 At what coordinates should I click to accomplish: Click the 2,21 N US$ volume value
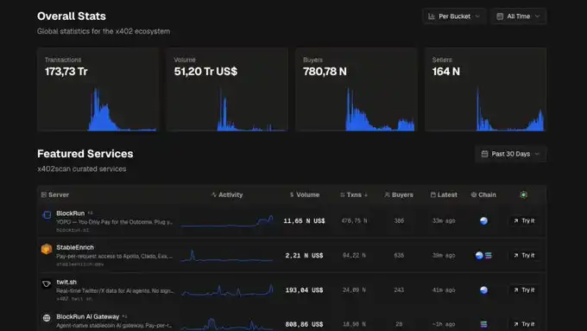(x=304, y=256)
